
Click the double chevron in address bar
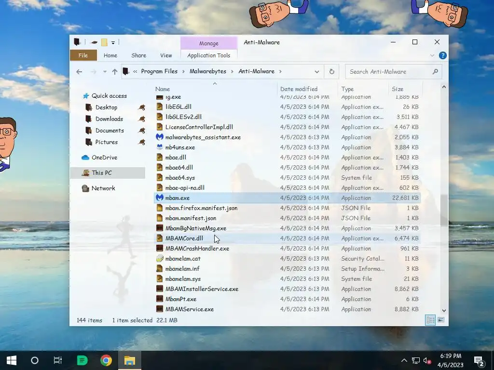click(x=135, y=71)
